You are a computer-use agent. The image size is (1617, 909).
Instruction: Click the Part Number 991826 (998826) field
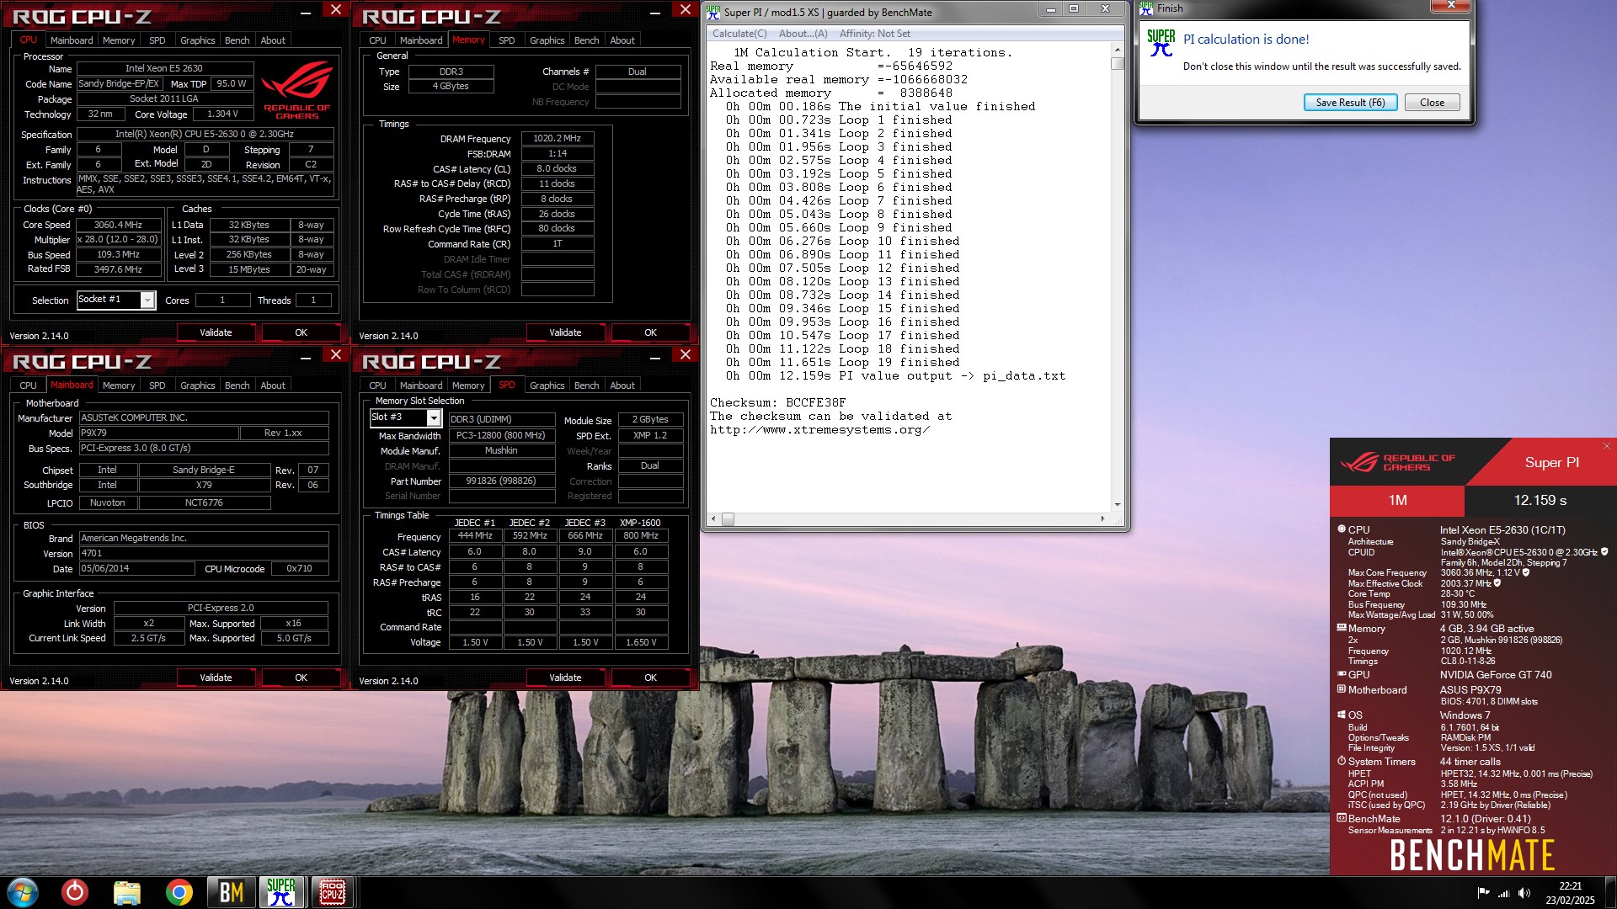click(x=501, y=481)
